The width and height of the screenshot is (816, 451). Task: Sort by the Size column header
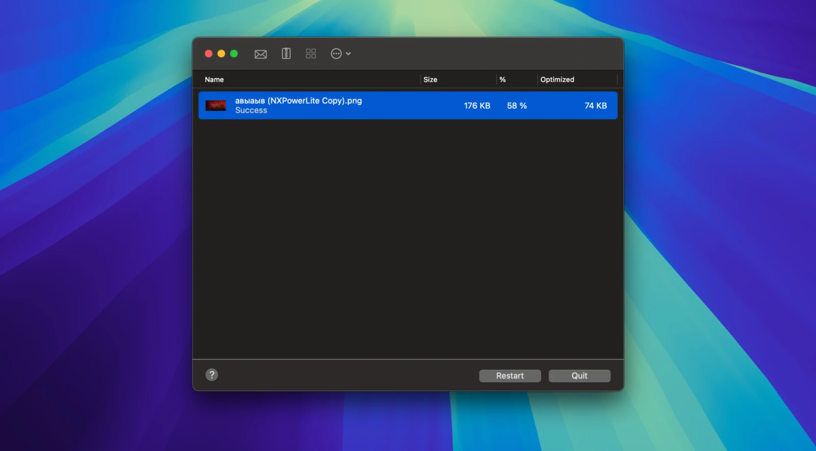tap(430, 80)
